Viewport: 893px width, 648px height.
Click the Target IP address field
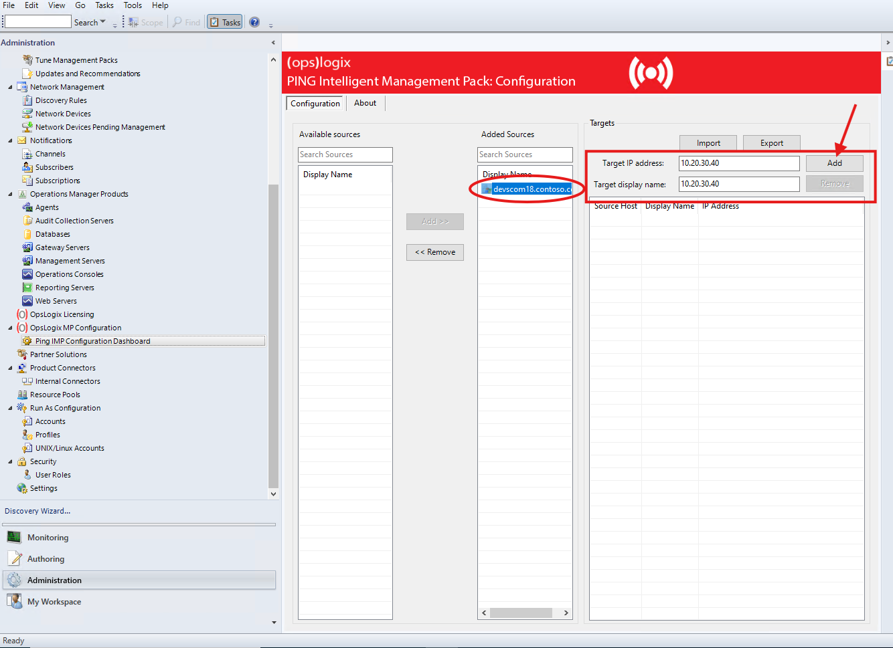coord(738,163)
